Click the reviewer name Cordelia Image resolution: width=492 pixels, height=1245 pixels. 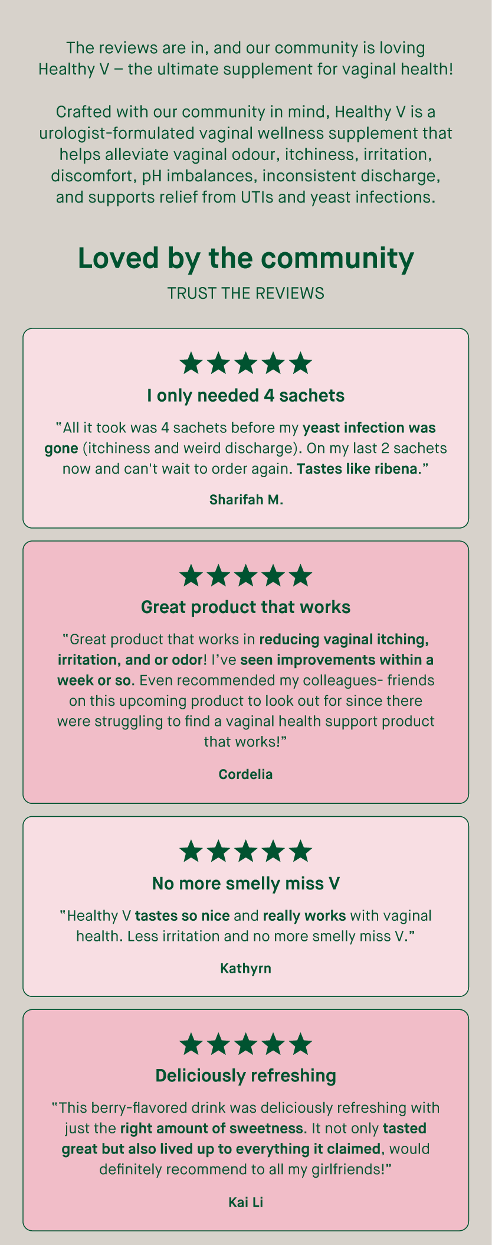pos(246,774)
